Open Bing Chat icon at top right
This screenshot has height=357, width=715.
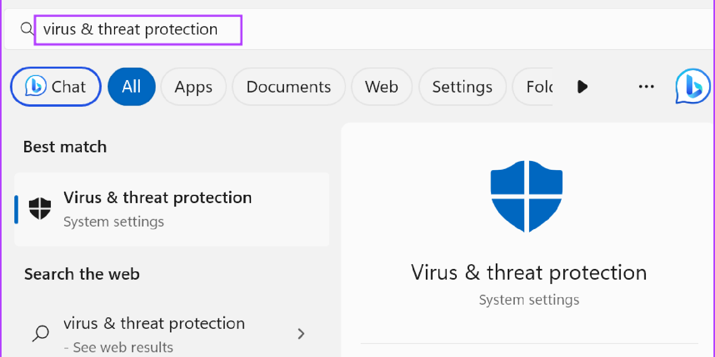pos(693,86)
